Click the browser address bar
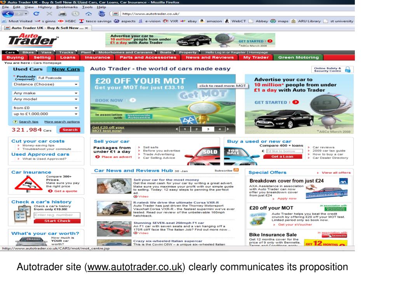 [236, 14]
